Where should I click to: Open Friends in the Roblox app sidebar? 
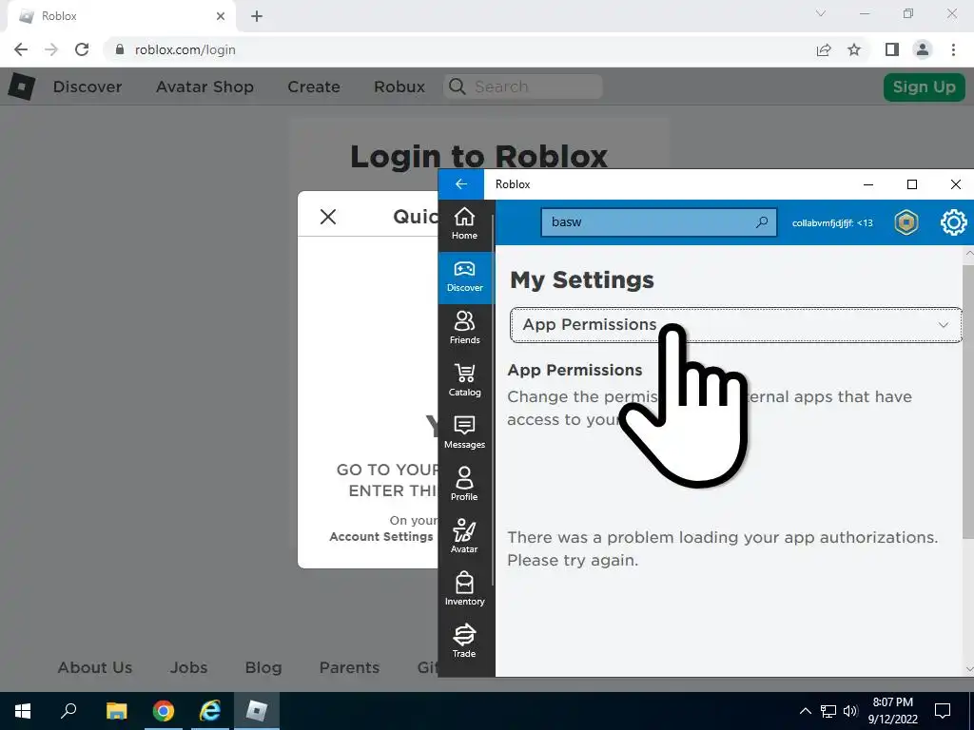click(x=464, y=328)
